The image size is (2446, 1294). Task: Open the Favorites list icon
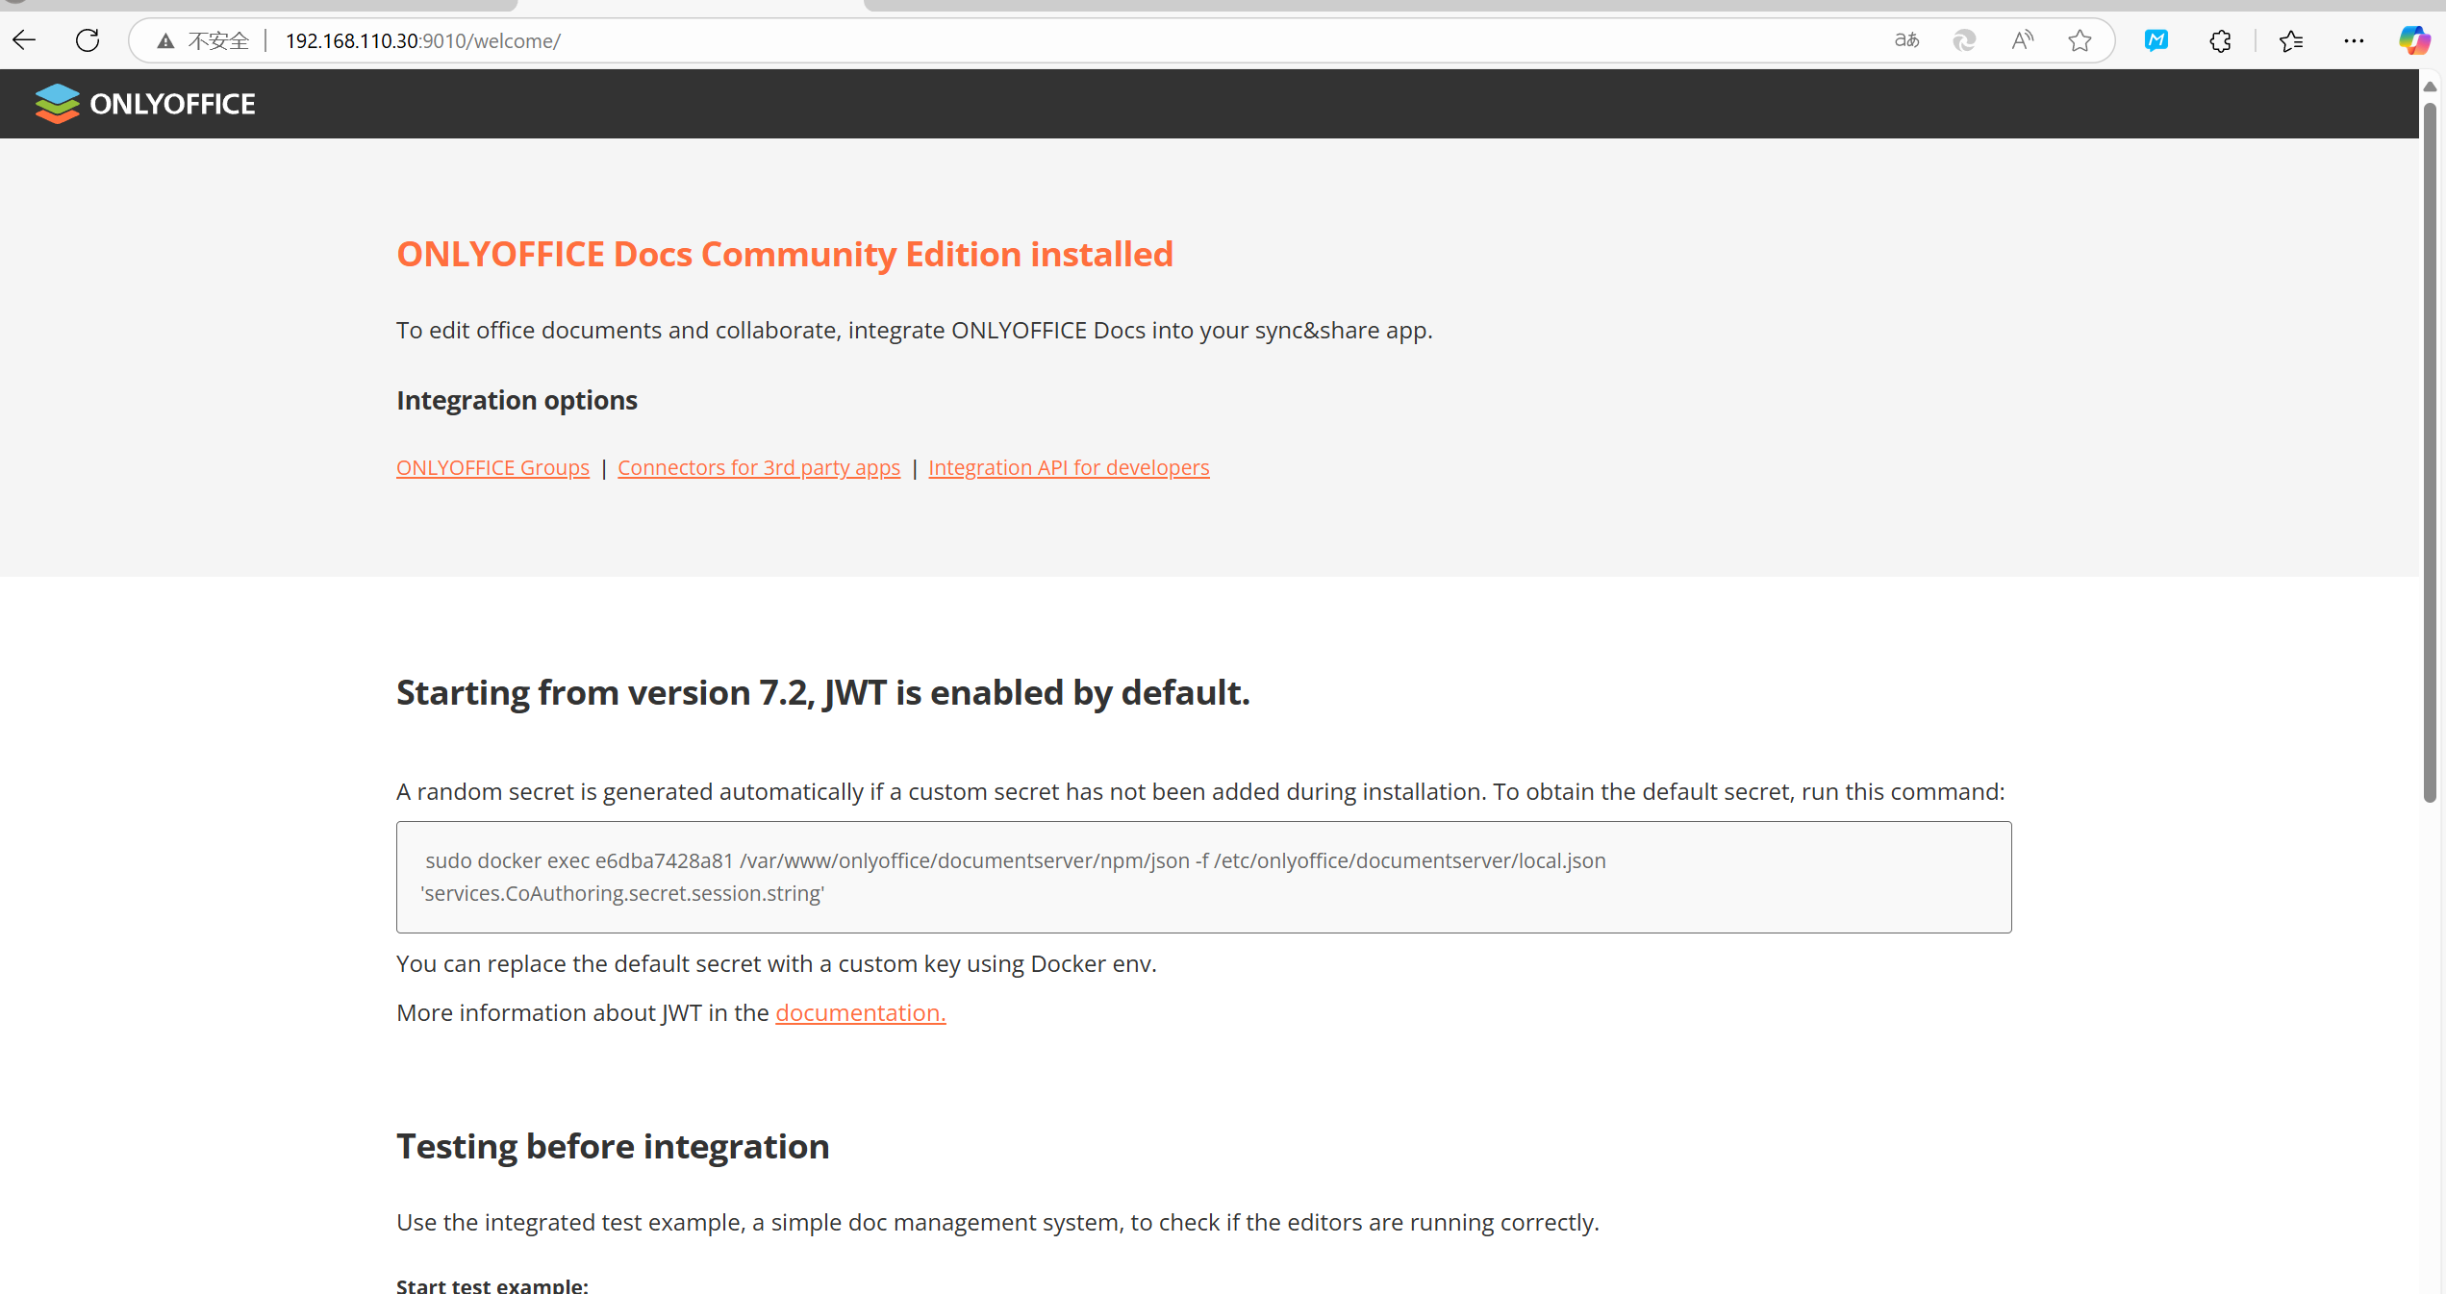point(2291,40)
